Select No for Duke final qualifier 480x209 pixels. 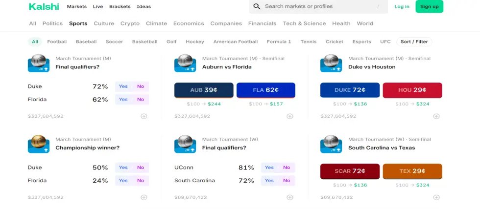pyautogui.click(x=141, y=86)
